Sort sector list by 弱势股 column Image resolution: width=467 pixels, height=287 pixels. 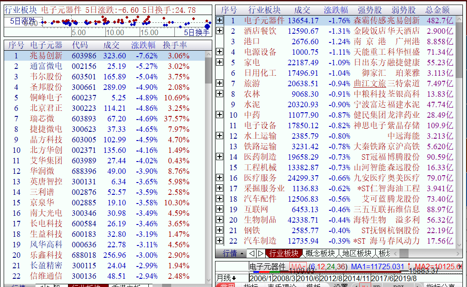click(404, 10)
